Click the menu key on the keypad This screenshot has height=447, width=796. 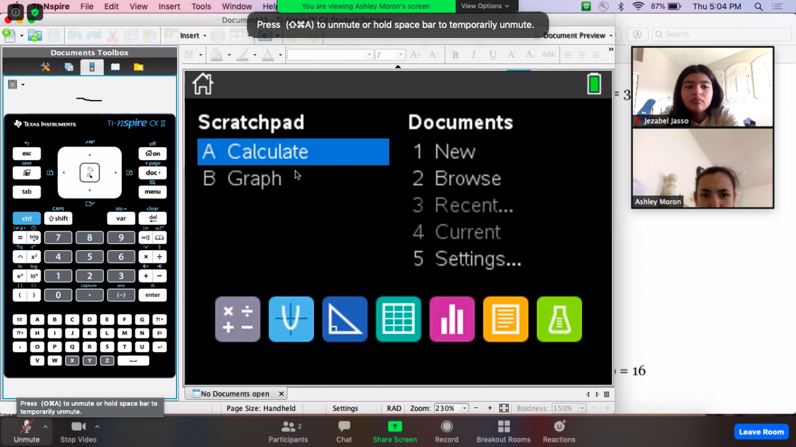(x=152, y=192)
